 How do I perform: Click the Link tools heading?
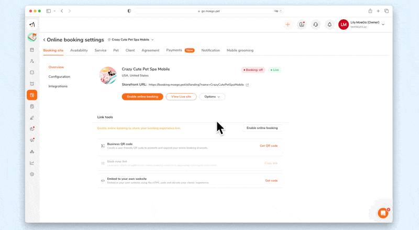[105, 117]
